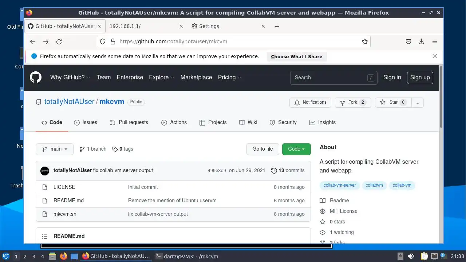Click the commit history clock icon
Viewport: 466px width, 262px height.
pos(274,170)
